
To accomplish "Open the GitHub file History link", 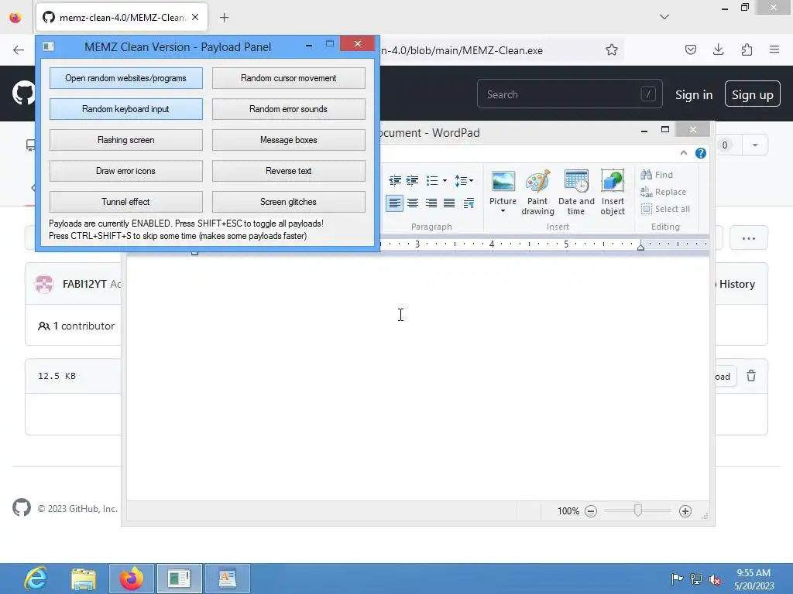I will coord(737,284).
